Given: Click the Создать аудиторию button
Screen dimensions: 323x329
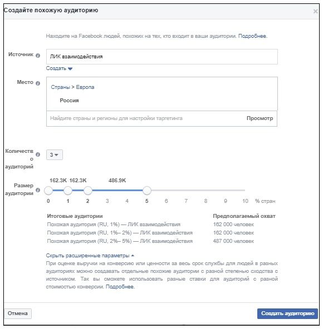Looking at the screenshot, I should coord(287,313).
